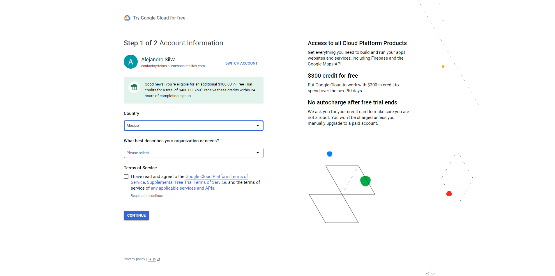This screenshot has height=276, width=555.
Task: Click the green blob in the illustration
Action: (365, 181)
